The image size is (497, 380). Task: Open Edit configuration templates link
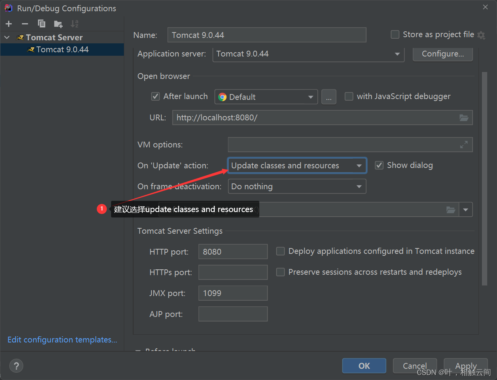click(x=62, y=340)
